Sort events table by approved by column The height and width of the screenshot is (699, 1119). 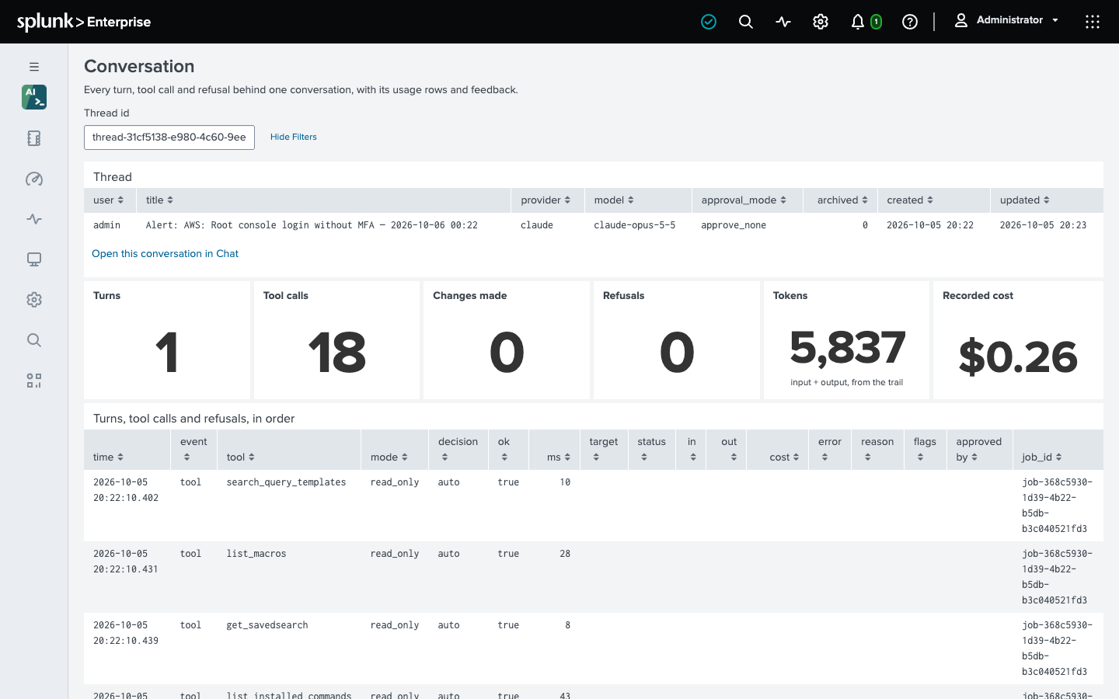click(x=979, y=450)
